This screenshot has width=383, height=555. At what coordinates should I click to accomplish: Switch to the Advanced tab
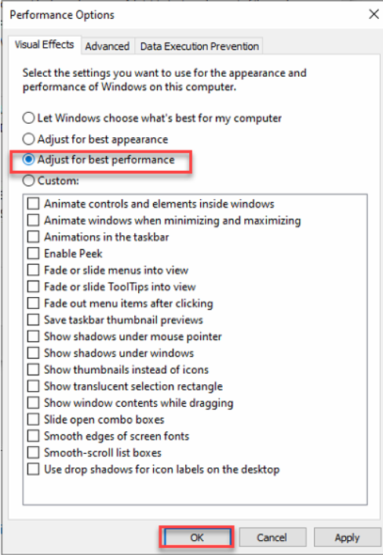pyautogui.click(x=108, y=46)
